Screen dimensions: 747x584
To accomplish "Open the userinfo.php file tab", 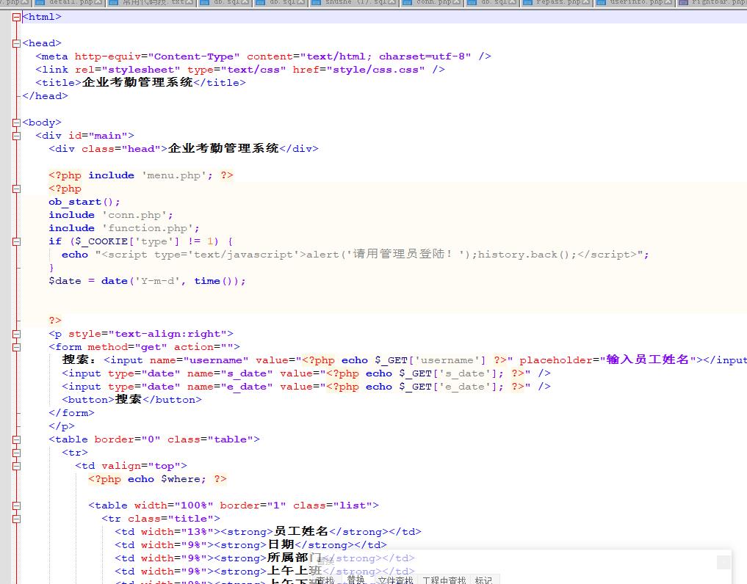I will pyautogui.click(x=635, y=2).
